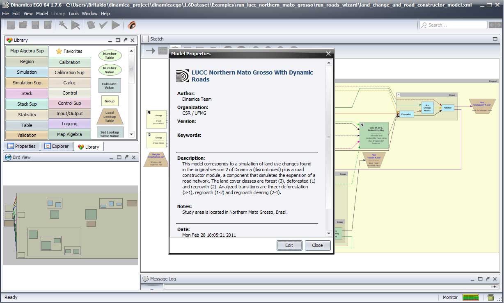
Task: Click the Close button in Model Properties
Action: point(317,245)
